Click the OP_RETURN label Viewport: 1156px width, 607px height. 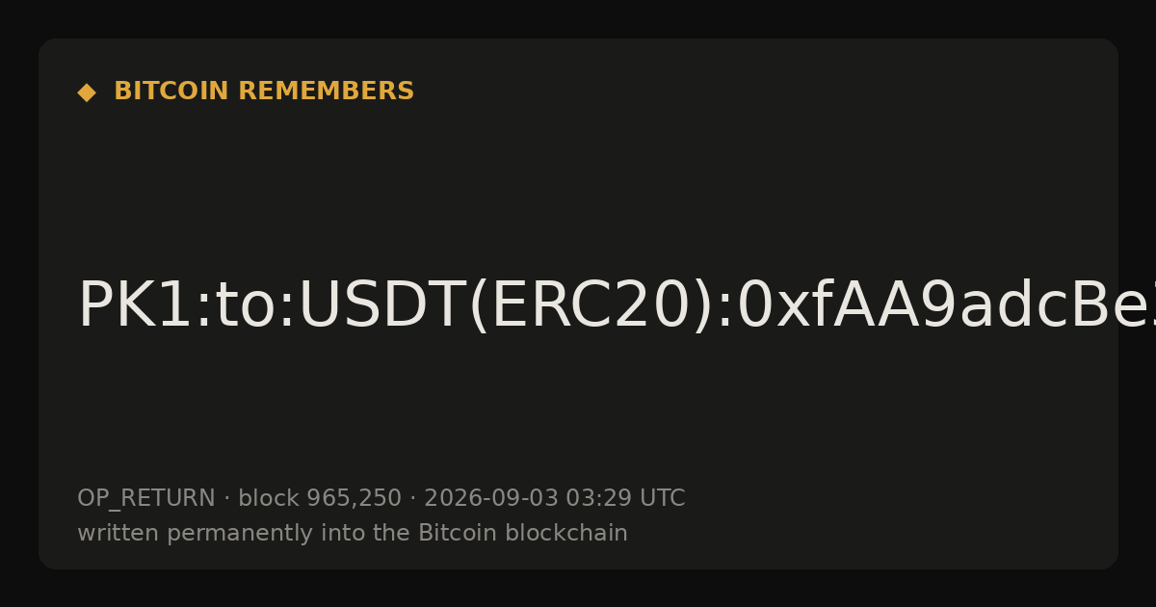click(x=146, y=498)
